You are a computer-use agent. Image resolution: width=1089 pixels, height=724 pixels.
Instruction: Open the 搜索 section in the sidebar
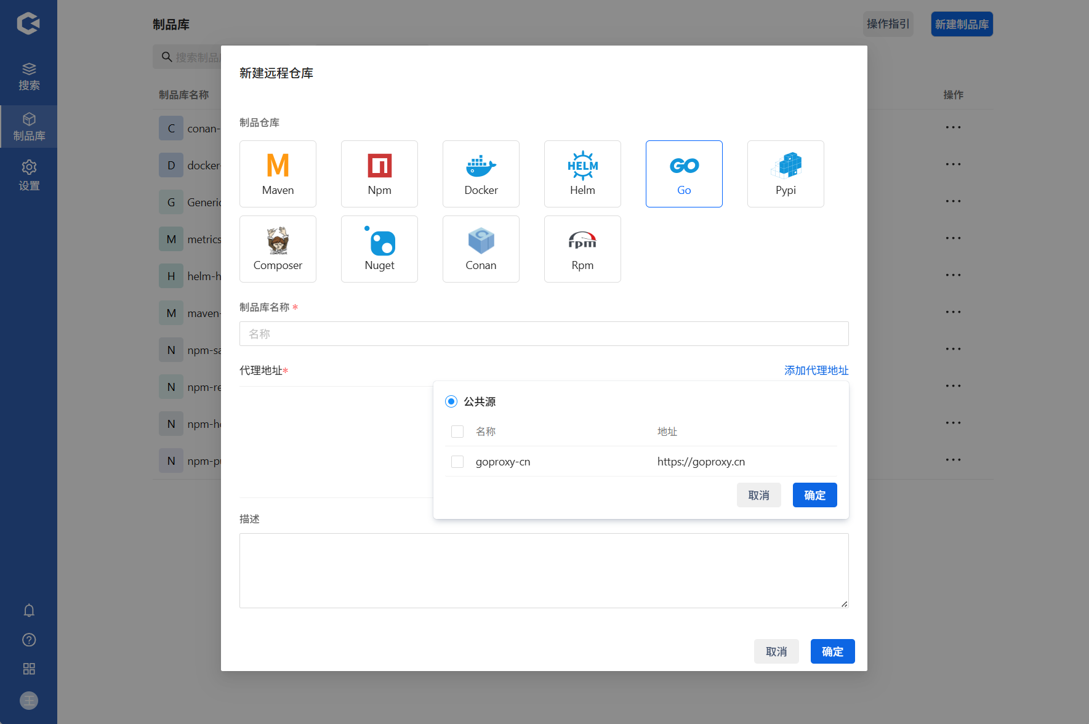click(29, 77)
